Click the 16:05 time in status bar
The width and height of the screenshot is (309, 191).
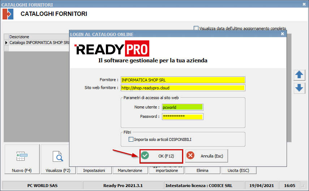289,186
